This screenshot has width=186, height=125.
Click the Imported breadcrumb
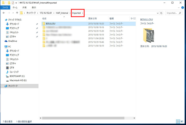(x=76, y=13)
